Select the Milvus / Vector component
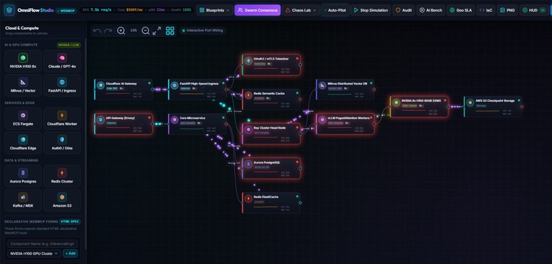 pyautogui.click(x=23, y=85)
